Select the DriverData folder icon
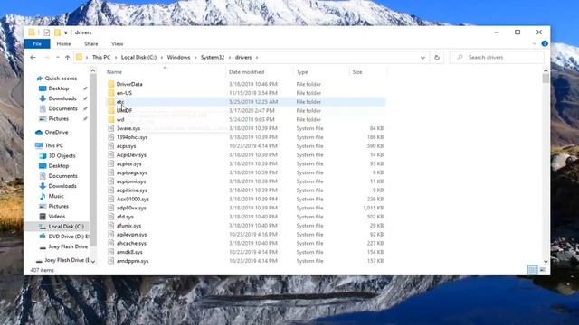This screenshot has height=325, width=579. point(111,84)
